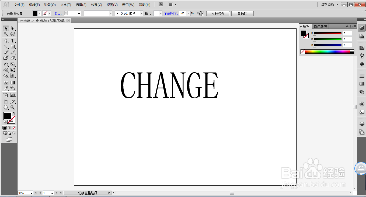Open the Symbols panel club icon

click(x=362, y=64)
